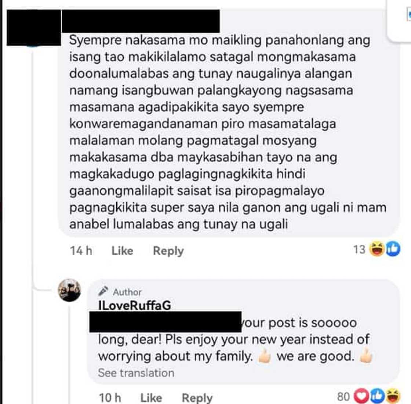Click See translation under the reply

(x=136, y=373)
